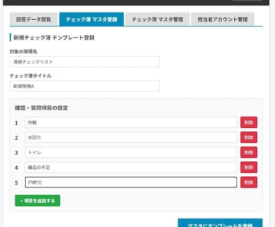Delete item 2 水回り with 削除 button
The image size is (275, 227).
[249, 137]
